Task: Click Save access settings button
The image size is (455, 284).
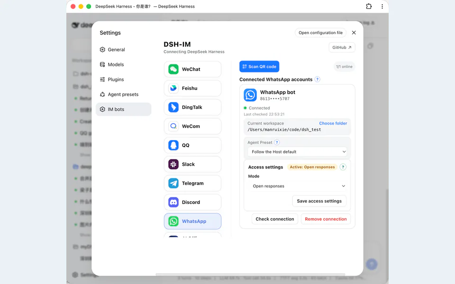Action: point(319,201)
